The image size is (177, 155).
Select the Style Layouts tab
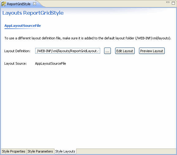point(65,151)
